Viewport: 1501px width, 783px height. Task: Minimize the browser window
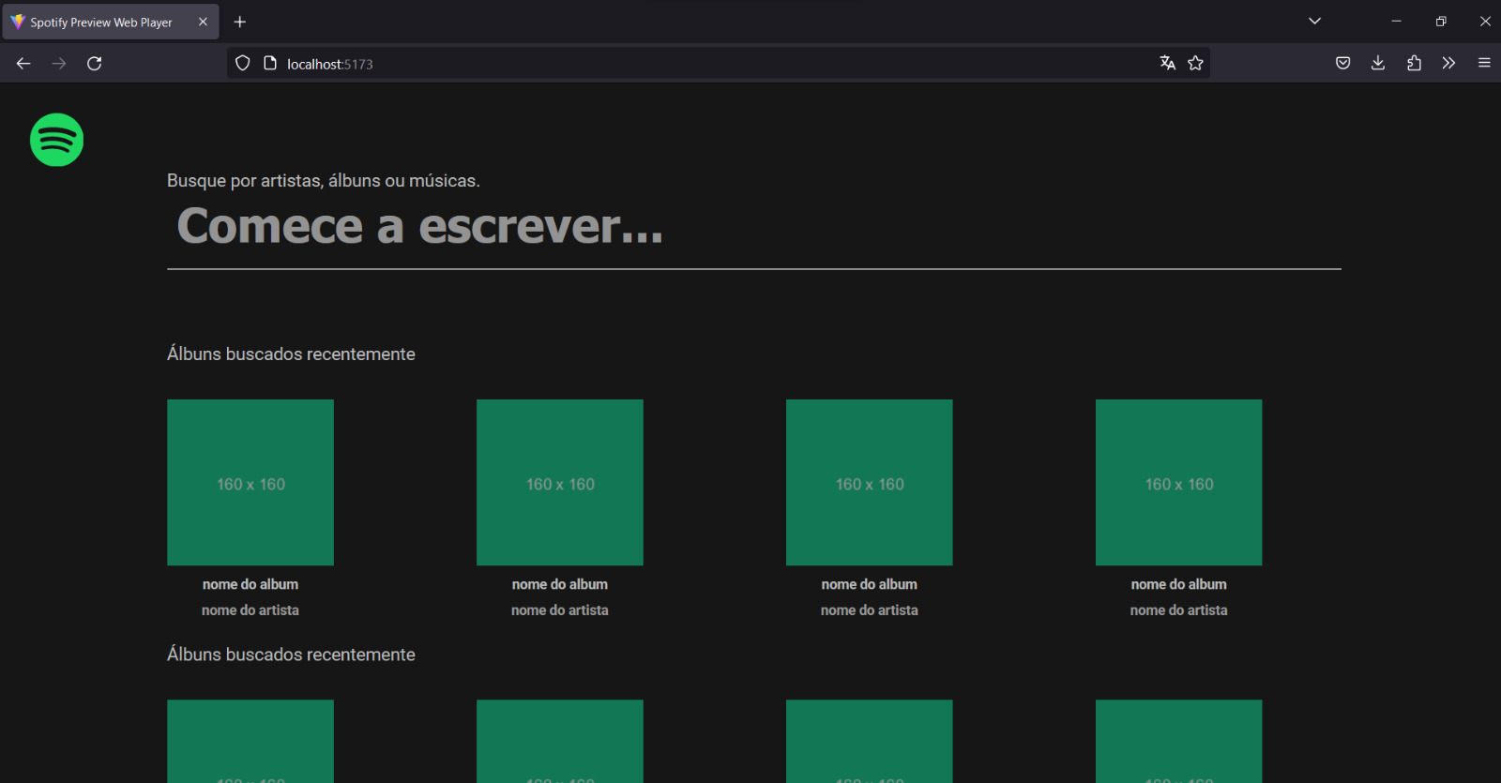pyautogui.click(x=1396, y=21)
